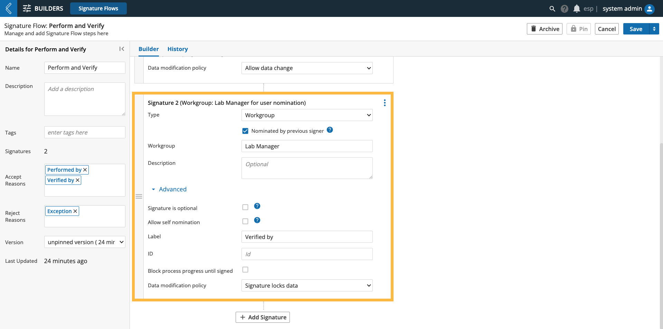663x329 pixels.
Task: Open the Signature Flows tab in header
Action: pos(98,9)
